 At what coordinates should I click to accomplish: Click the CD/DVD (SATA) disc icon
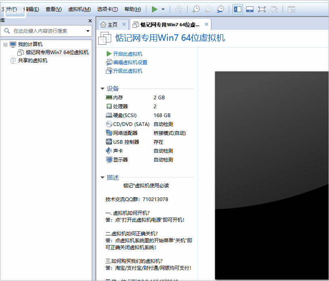[x=109, y=124]
